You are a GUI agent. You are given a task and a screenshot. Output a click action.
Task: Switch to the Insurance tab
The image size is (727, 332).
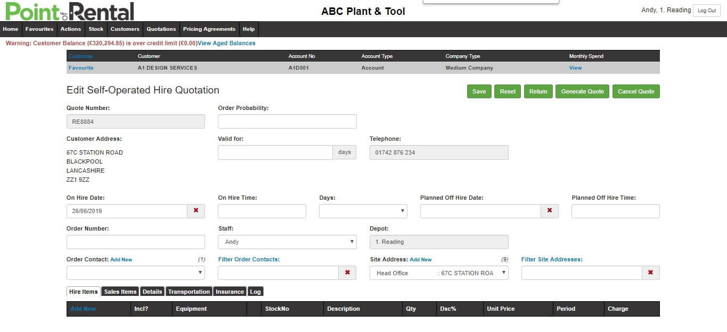[x=230, y=292]
